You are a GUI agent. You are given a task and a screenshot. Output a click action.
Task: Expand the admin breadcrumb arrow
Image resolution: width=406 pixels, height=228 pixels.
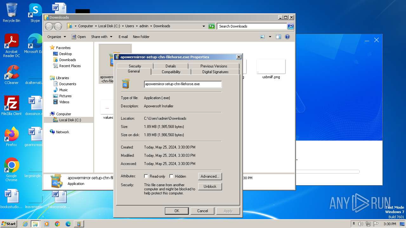pyautogui.click(x=151, y=26)
